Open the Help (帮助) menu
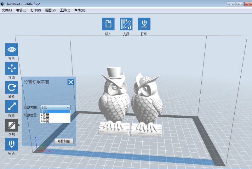252x169 pixels. click(x=80, y=10)
